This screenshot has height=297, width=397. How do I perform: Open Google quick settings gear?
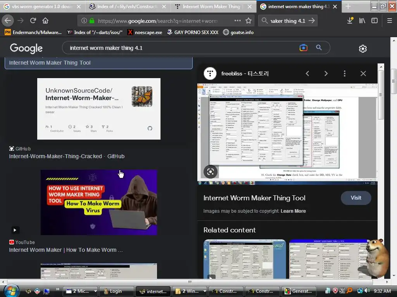tap(363, 48)
